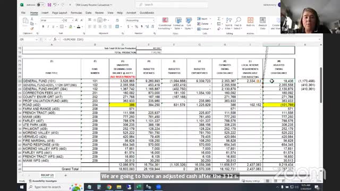Toggle Italic formatting

(x=48, y=27)
